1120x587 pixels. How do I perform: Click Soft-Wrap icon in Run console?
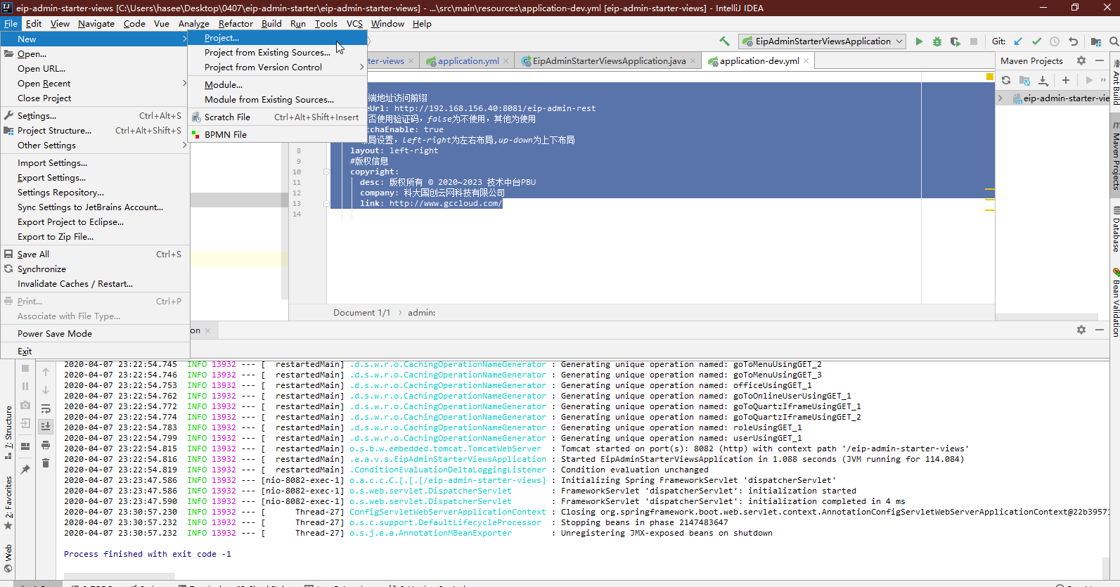46,408
